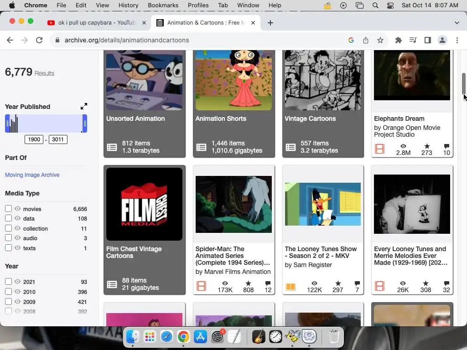This screenshot has width=467, height=350.
Task: Click views eye icon on Elephants Dream
Action: [403, 146]
